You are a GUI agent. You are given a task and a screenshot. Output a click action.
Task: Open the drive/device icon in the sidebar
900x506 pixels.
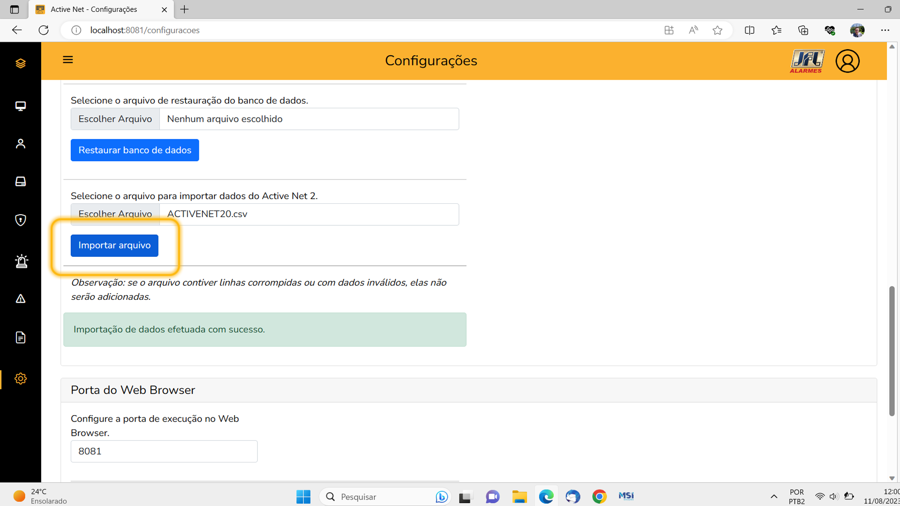pos(21,181)
